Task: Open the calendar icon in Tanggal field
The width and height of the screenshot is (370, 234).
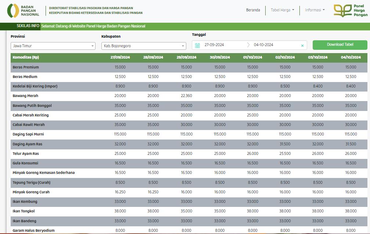Action: click(197, 45)
